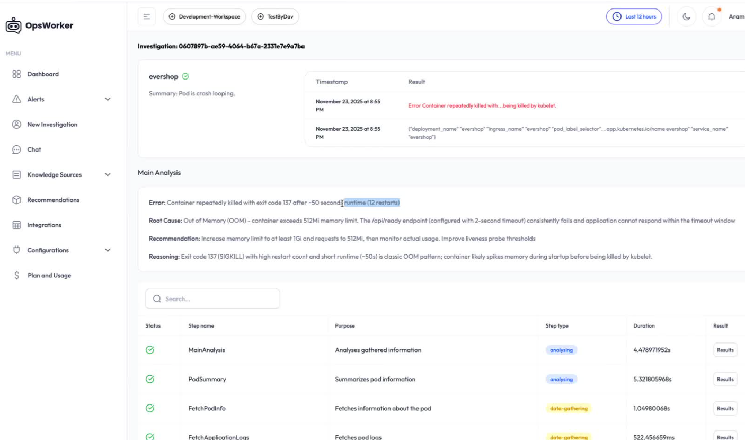This screenshot has width=745, height=440.
Task: Open the Dashboard grid icon
Action: click(x=16, y=74)
